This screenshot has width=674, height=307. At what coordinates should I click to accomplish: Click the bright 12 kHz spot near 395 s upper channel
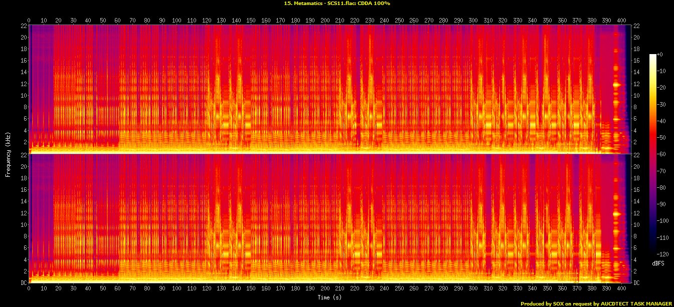click(x=616, y=85)
